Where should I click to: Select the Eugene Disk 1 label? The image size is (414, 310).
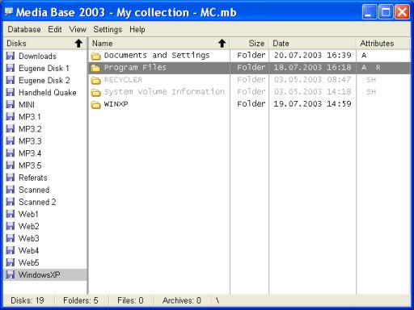coord(44,68)
